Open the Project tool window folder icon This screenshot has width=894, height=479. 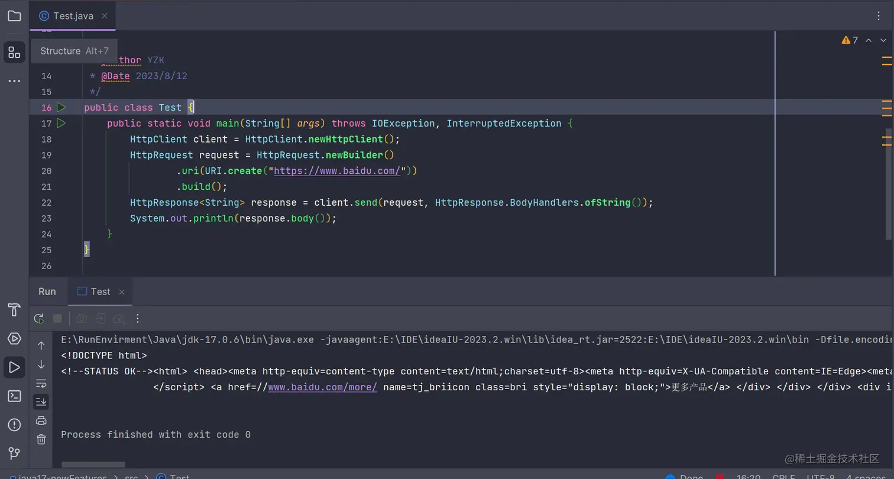click(x=14, y=16)
